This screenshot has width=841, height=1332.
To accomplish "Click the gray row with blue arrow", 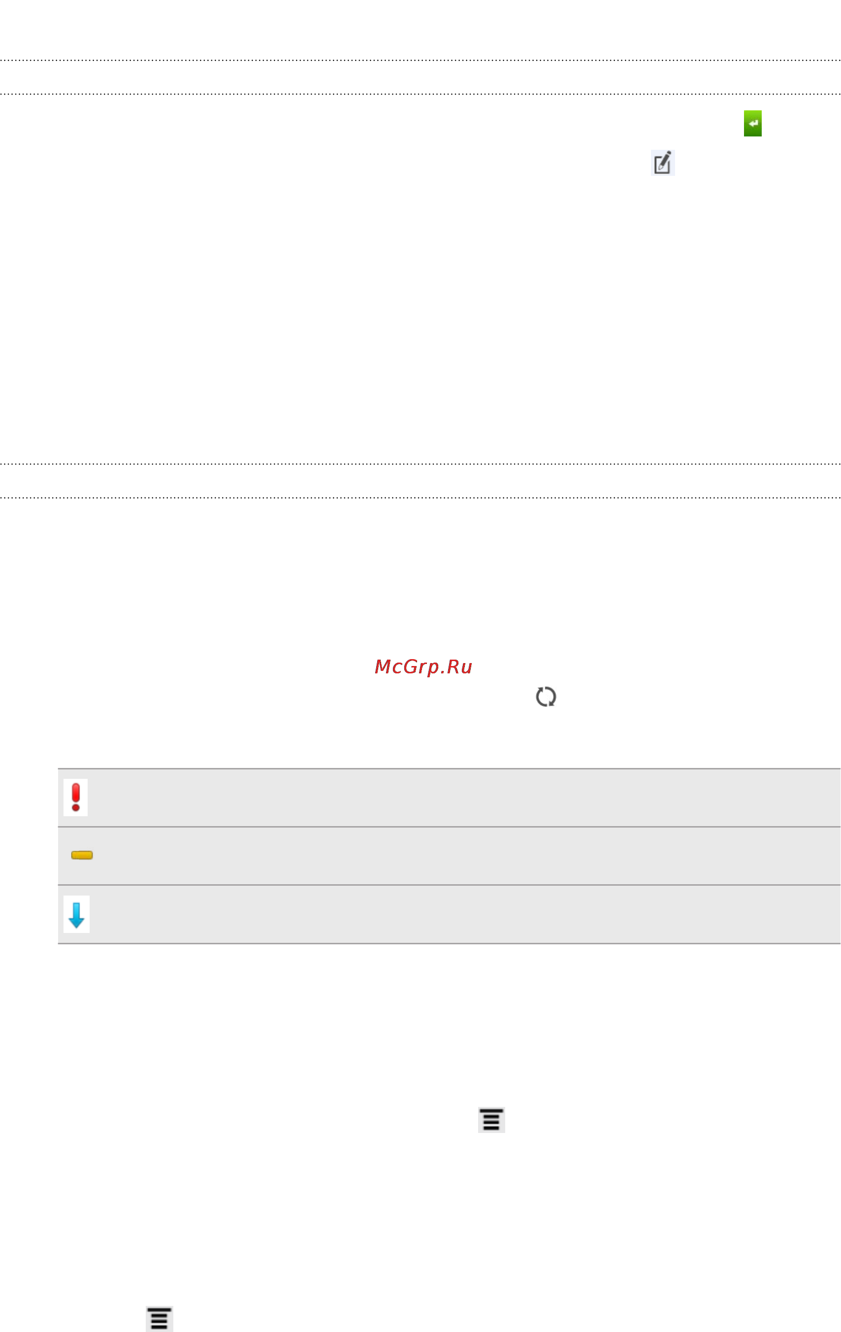I will tap(449, 914).
